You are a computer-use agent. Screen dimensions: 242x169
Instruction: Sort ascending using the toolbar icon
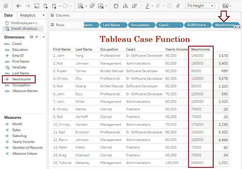click(x=125, y=6)
